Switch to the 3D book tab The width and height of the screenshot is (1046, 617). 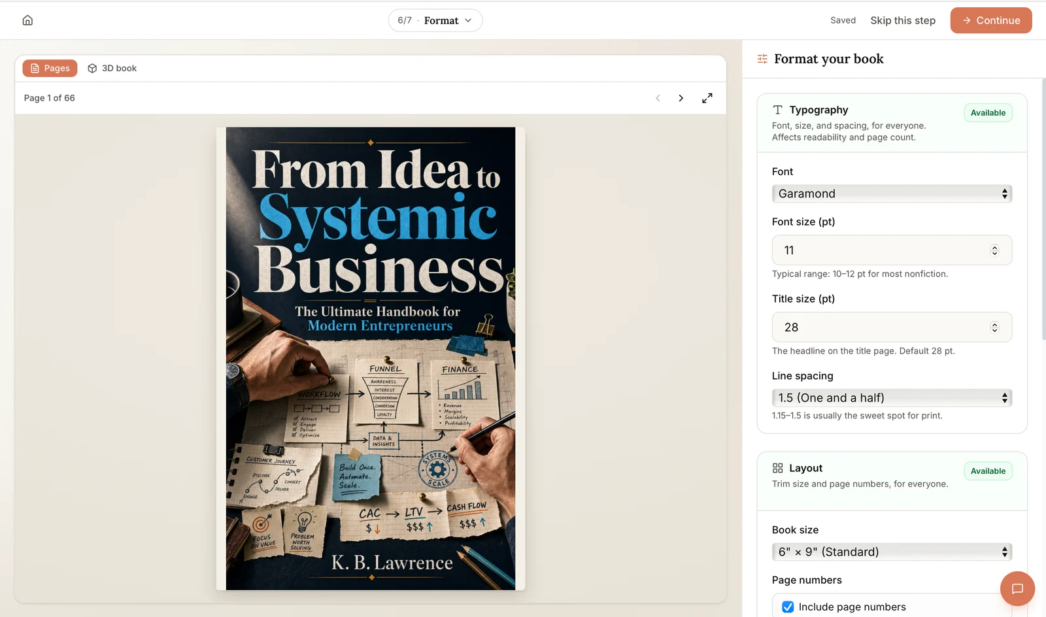[112, 68]
